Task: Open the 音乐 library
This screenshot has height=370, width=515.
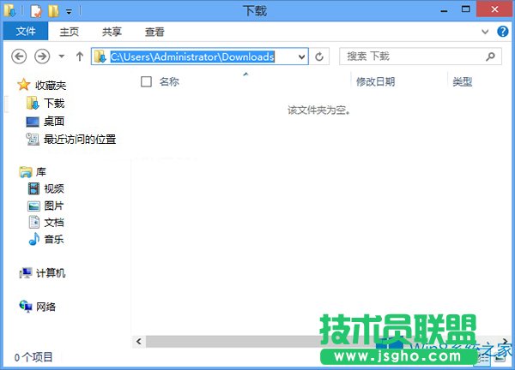Action: 54,239
